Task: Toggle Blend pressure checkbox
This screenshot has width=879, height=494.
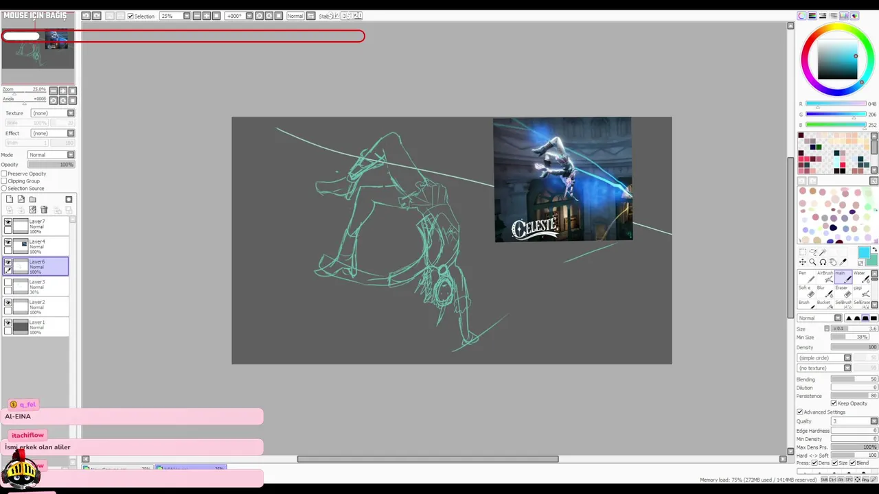Action: (852, 463)
